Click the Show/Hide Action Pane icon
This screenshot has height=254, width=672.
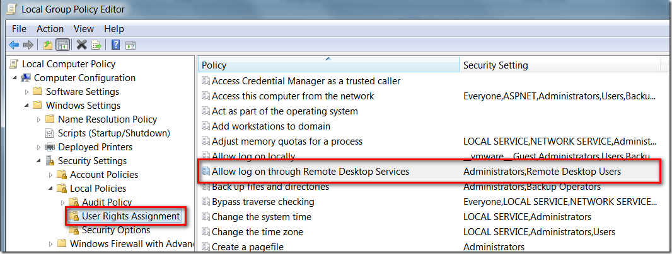(x=130, y=45)
